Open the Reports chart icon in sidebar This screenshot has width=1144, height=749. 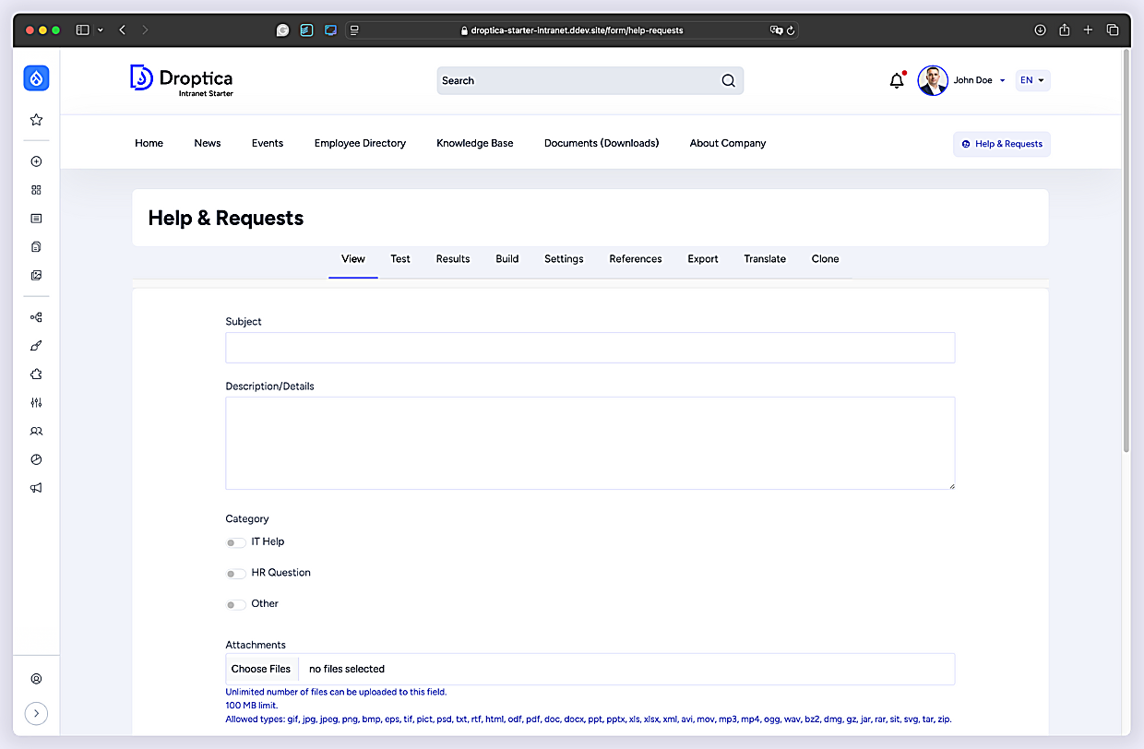pos(36,459)
